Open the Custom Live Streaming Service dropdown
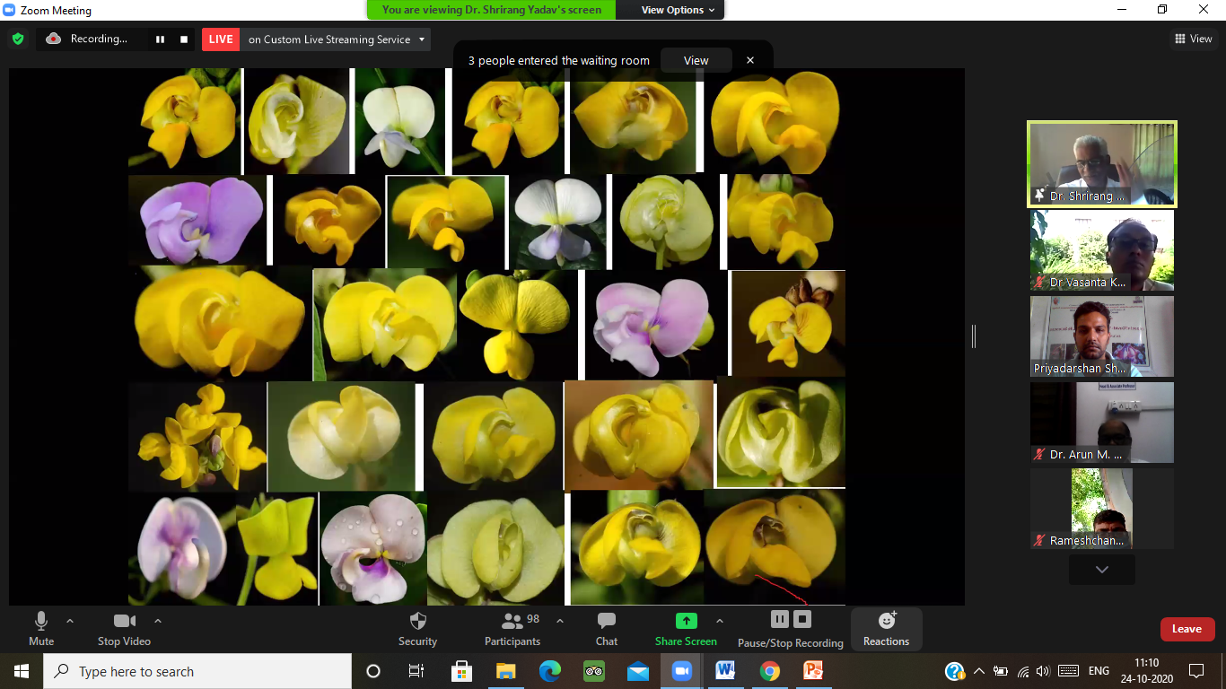 [423, 39]
